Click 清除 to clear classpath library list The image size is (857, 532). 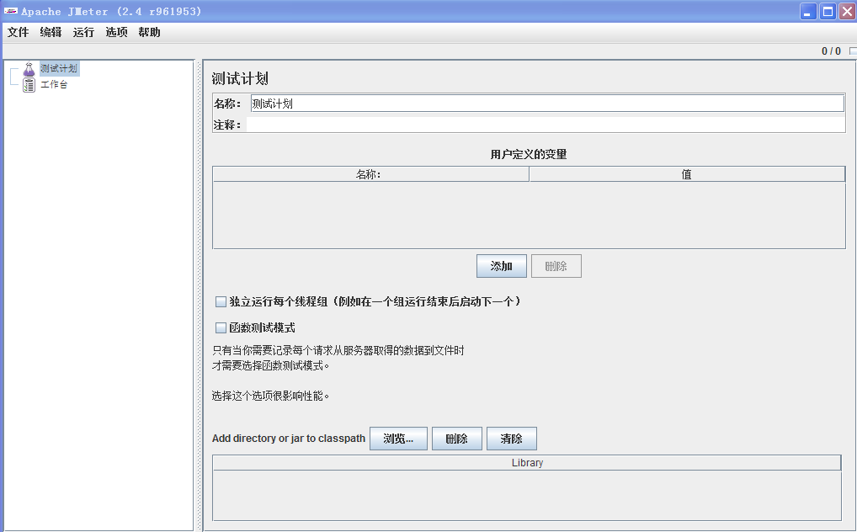(x=512, y=439)
